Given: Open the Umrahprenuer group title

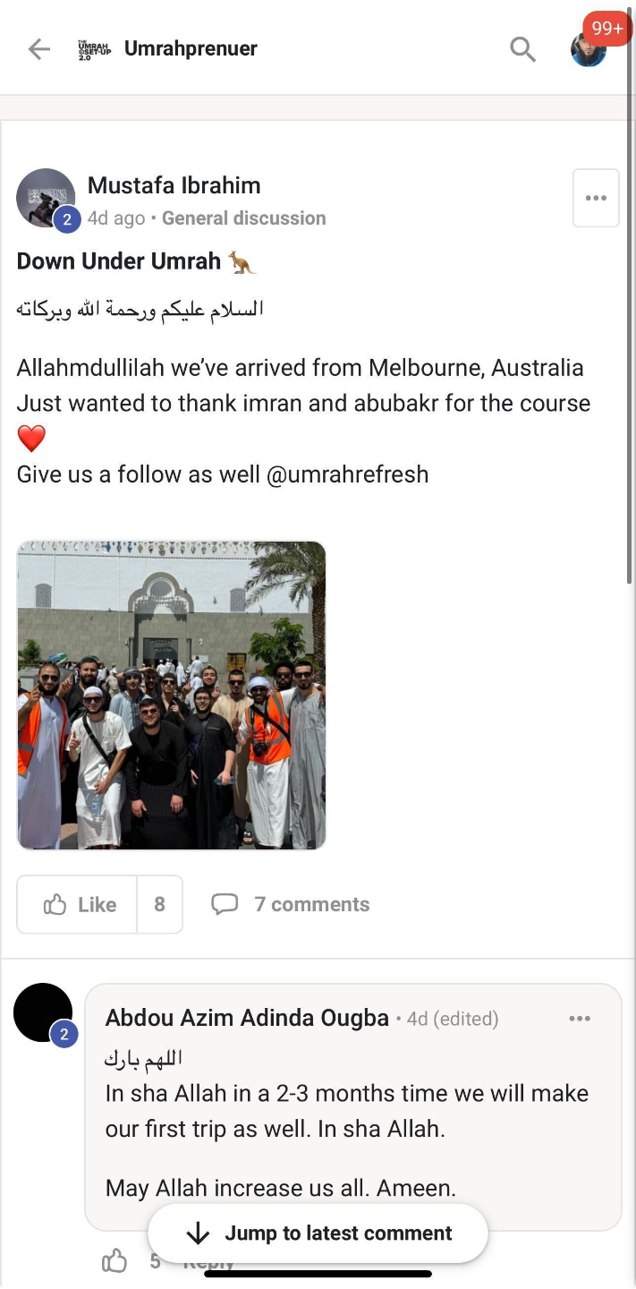Looking at the screenshot, I should pyautogui.click(x=191, y=48).
